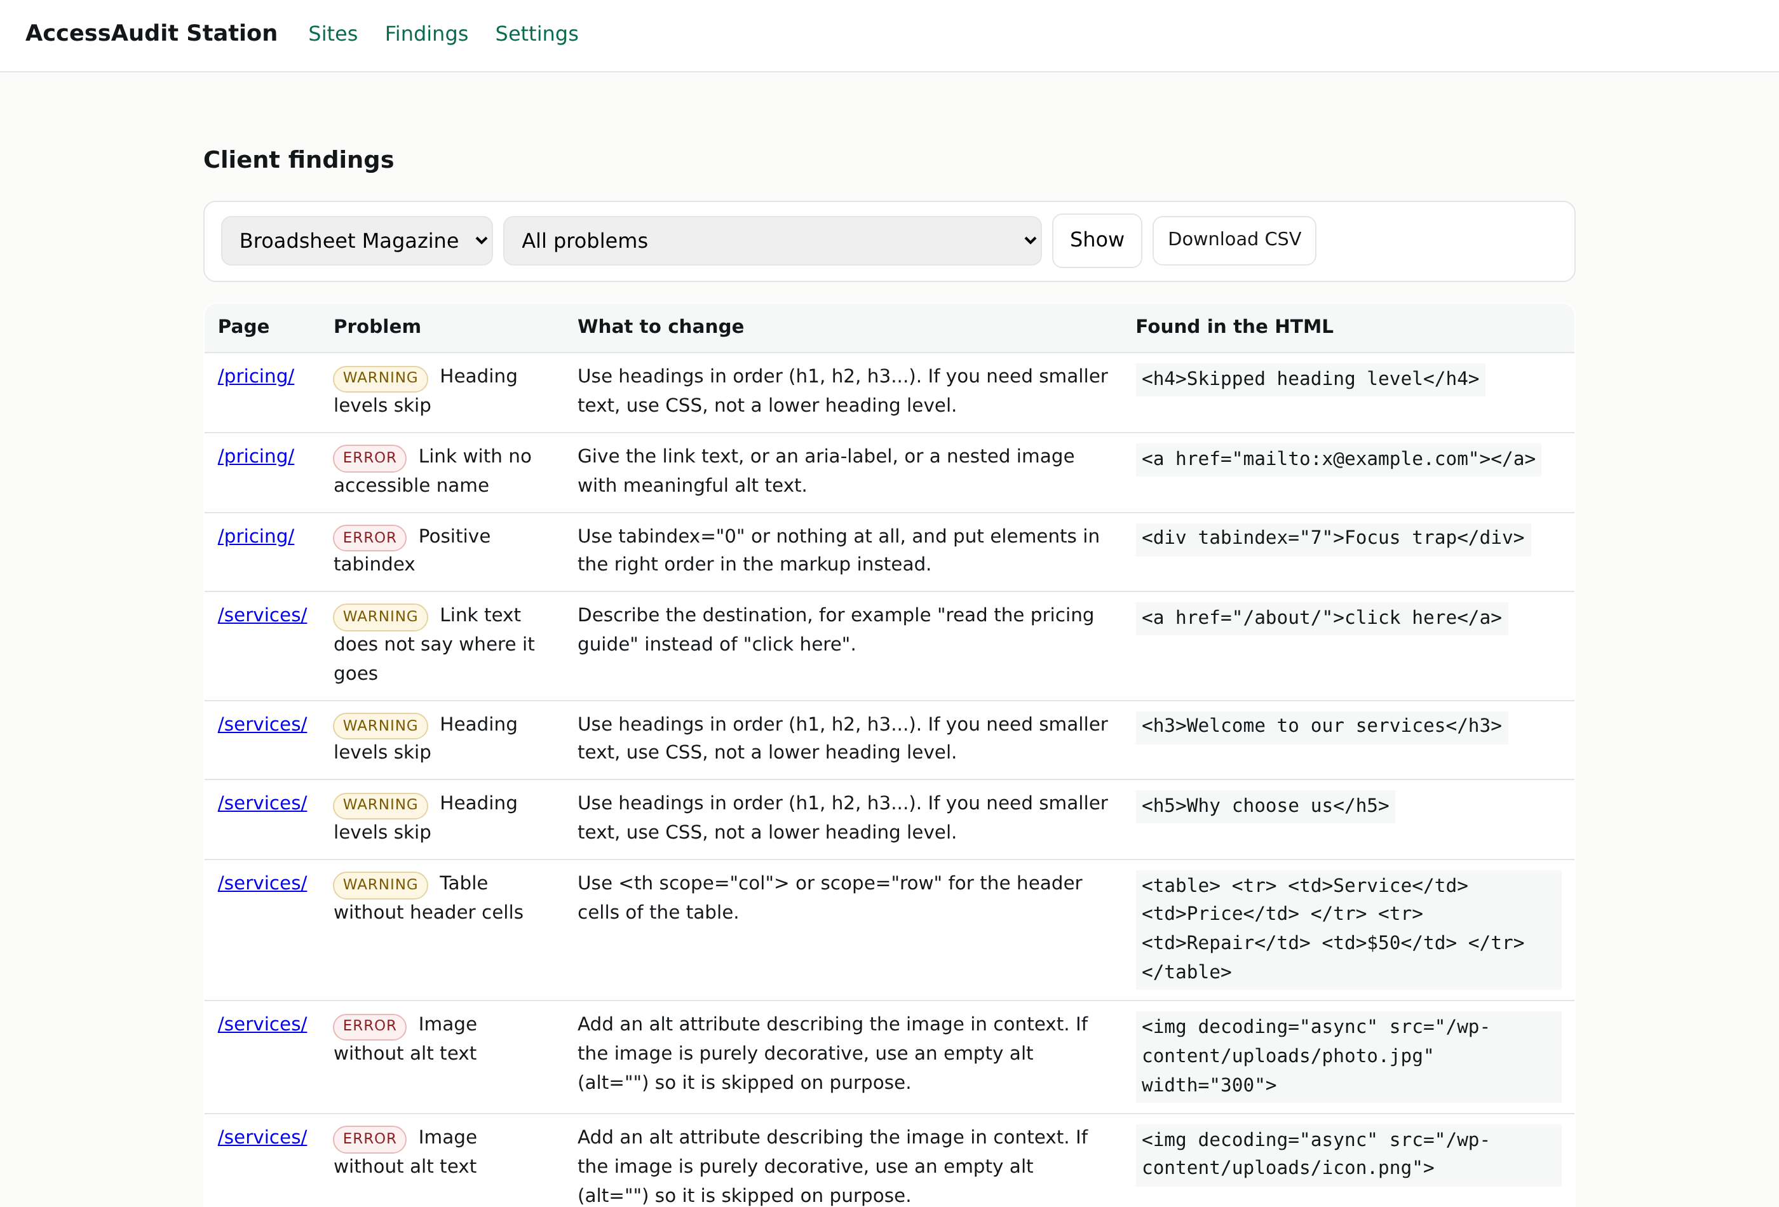The width and height of the screenshot is (1779, 1207).
Task: Open /services/ link in photo.jpg image row
Action: pyautogui.click(x=262, y=1024)
